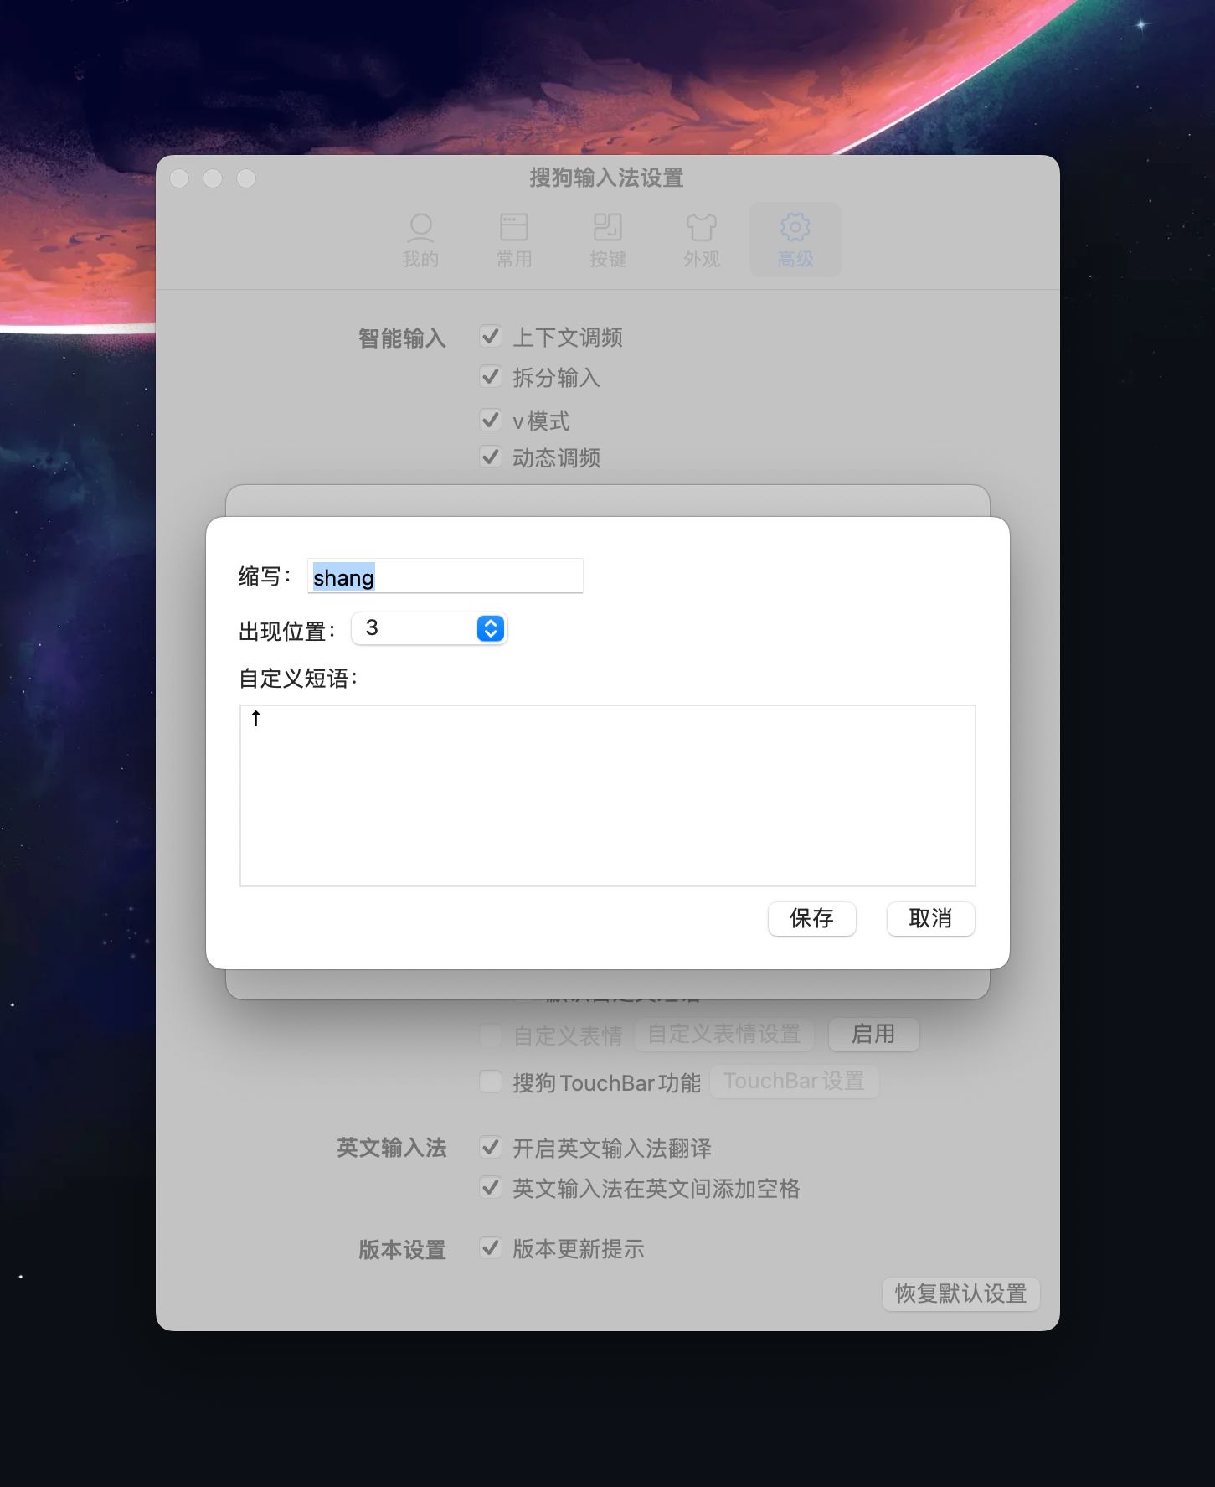Switch to the 外观 appearance tab
Viewport: 1215px width, 1487px height.
(x=702, y=240)
